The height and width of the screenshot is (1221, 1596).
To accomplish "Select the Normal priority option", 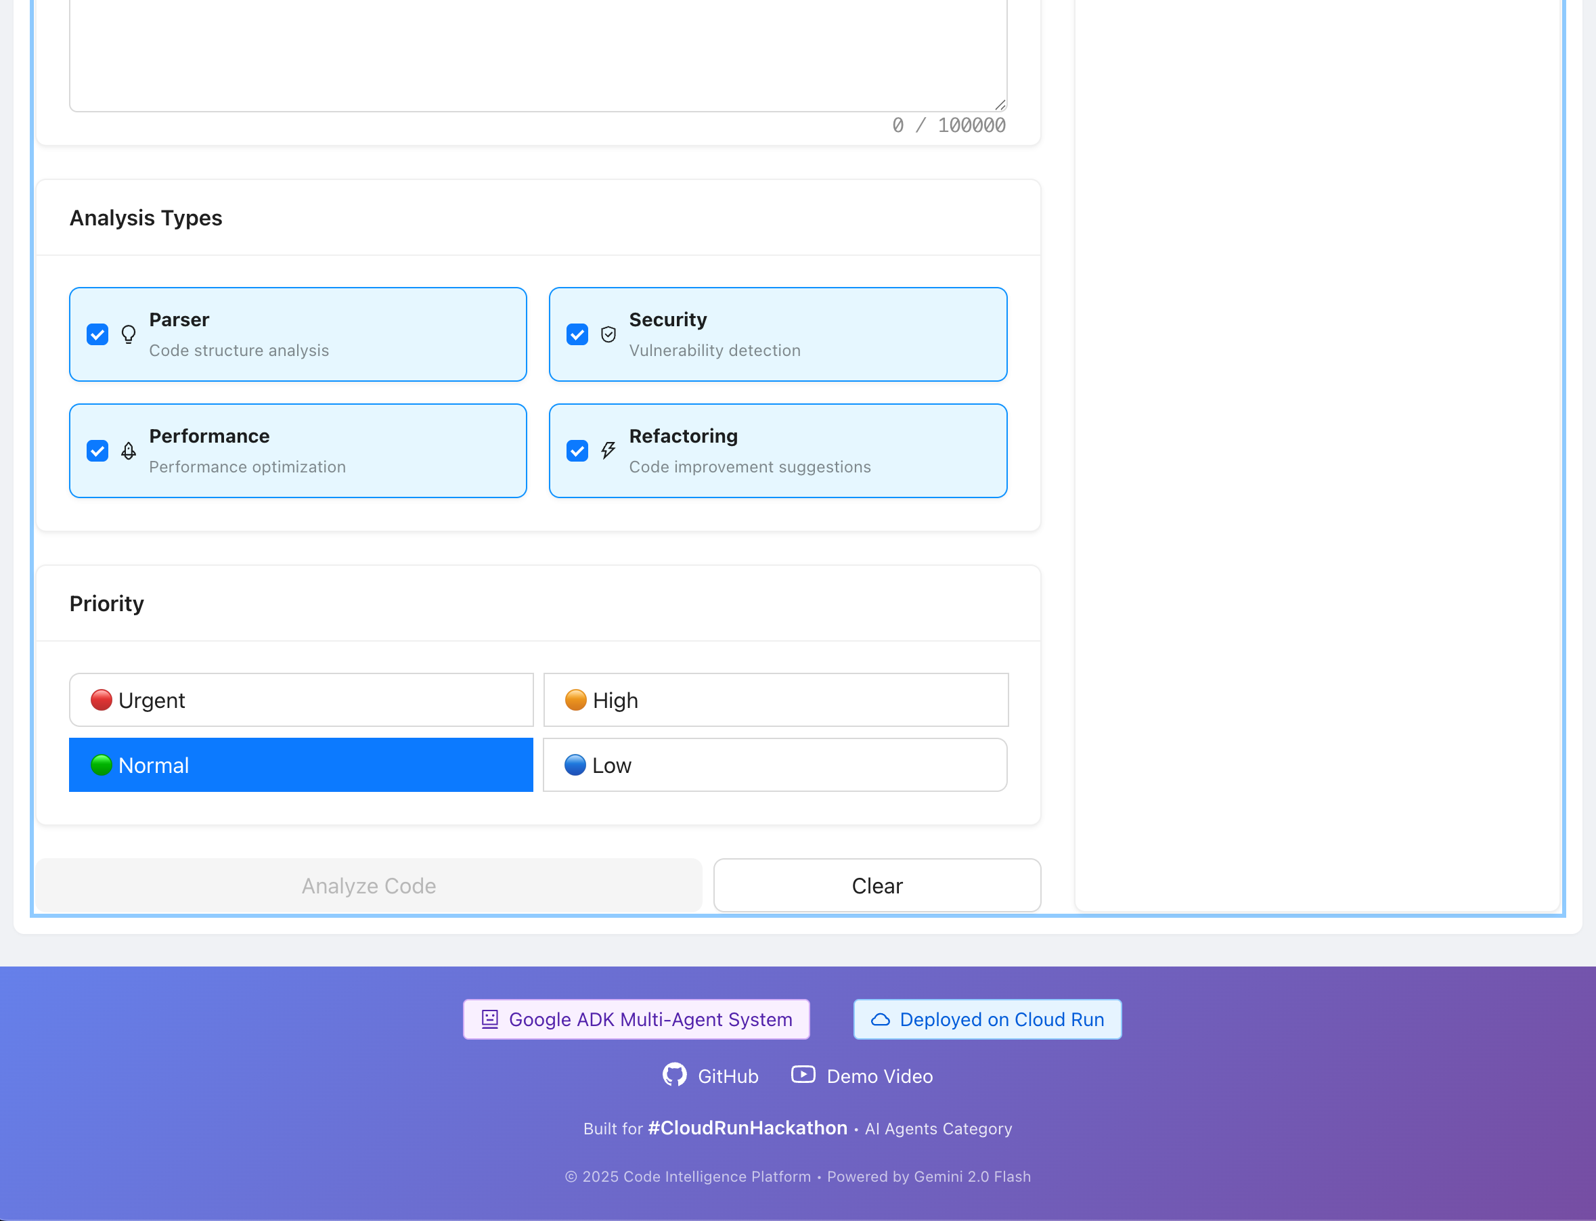I will [301, 765].
